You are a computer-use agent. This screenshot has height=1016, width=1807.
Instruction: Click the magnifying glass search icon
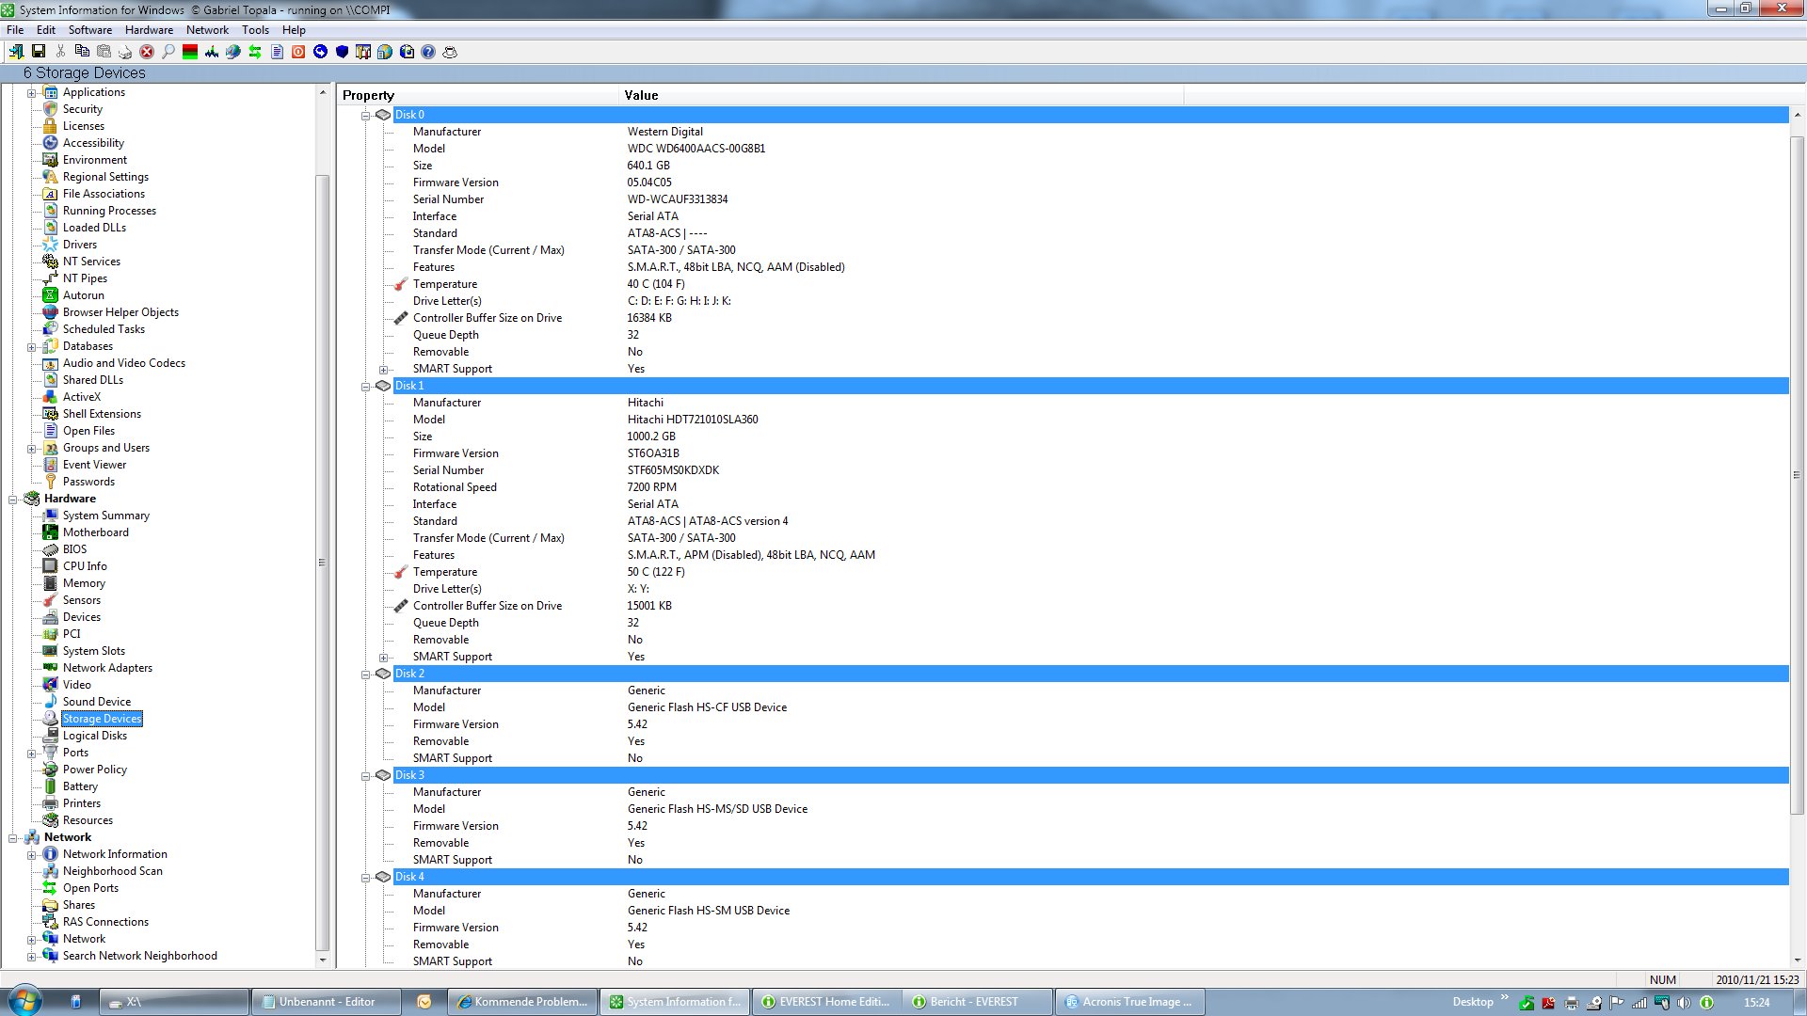point(168,52)
